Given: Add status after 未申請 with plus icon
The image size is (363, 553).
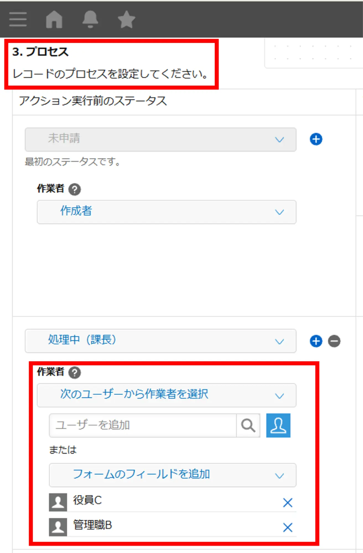Looking at the screenshot, I should (316, 139).
